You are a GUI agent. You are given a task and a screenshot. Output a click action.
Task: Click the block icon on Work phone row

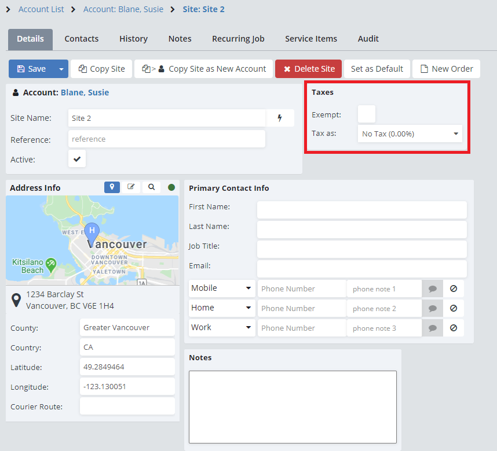click(x=454, y=328)
